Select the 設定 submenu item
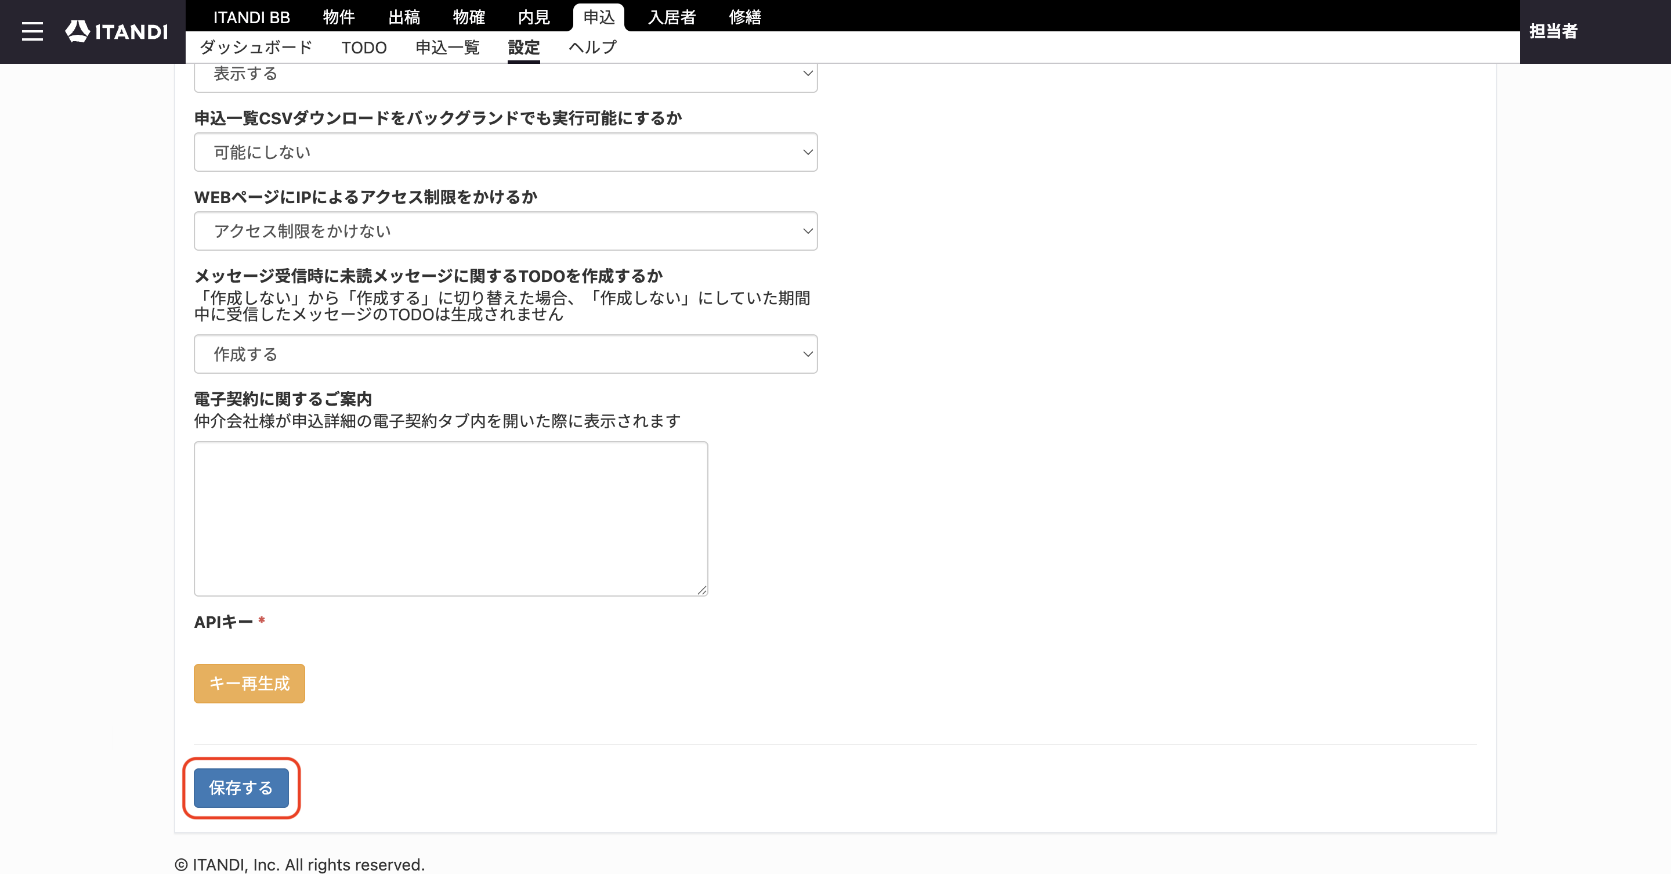This screenshot has width=1671, height=874. 523,48
